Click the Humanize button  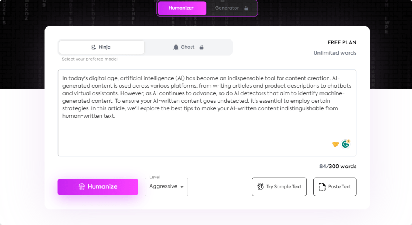(x=98, y=187)
